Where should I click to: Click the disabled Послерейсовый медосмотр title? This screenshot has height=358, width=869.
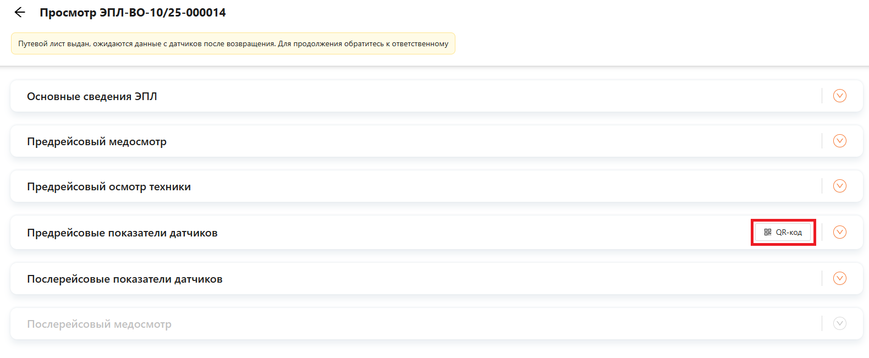100,324
